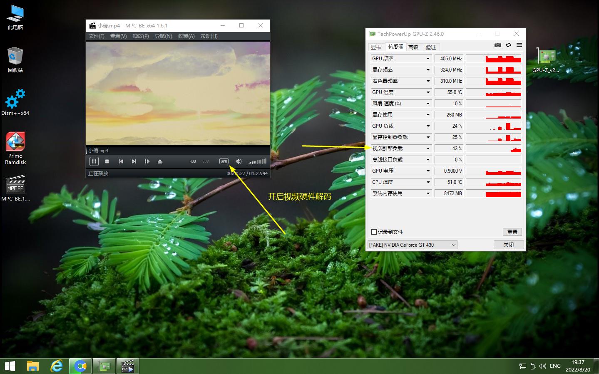The height and width of the screenshot is (374, 599).
Task: Click the 55.0 °C GPU temperature value
Action: (x=449, y=92)
